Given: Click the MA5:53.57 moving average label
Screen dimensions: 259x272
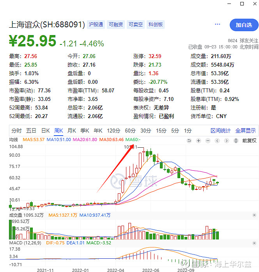Looking at the screenshot, I should [x=34, y=140].
